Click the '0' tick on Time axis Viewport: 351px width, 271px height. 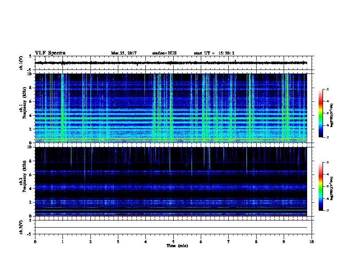(x=35, y=241)
